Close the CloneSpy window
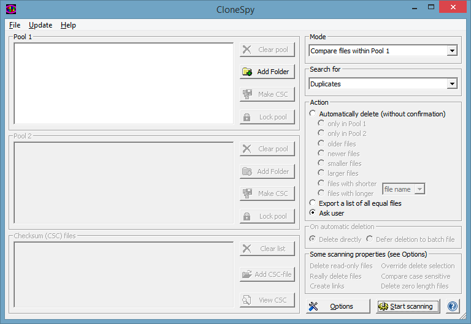Viewport: 471px width, 324px height. coord(453,7)
